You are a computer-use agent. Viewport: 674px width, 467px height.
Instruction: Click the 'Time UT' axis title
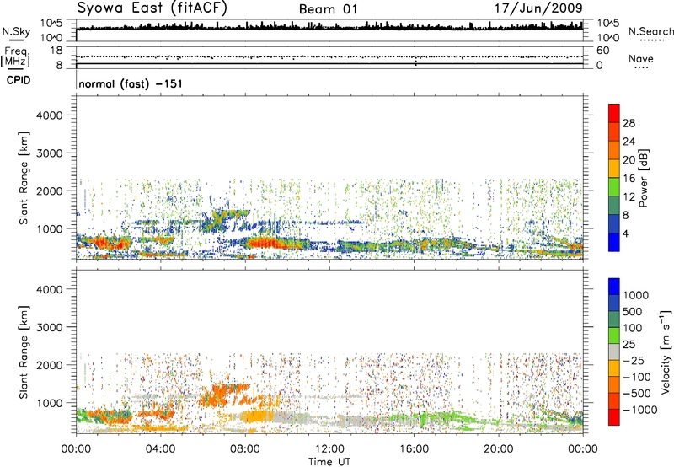[x=329, y=462]
